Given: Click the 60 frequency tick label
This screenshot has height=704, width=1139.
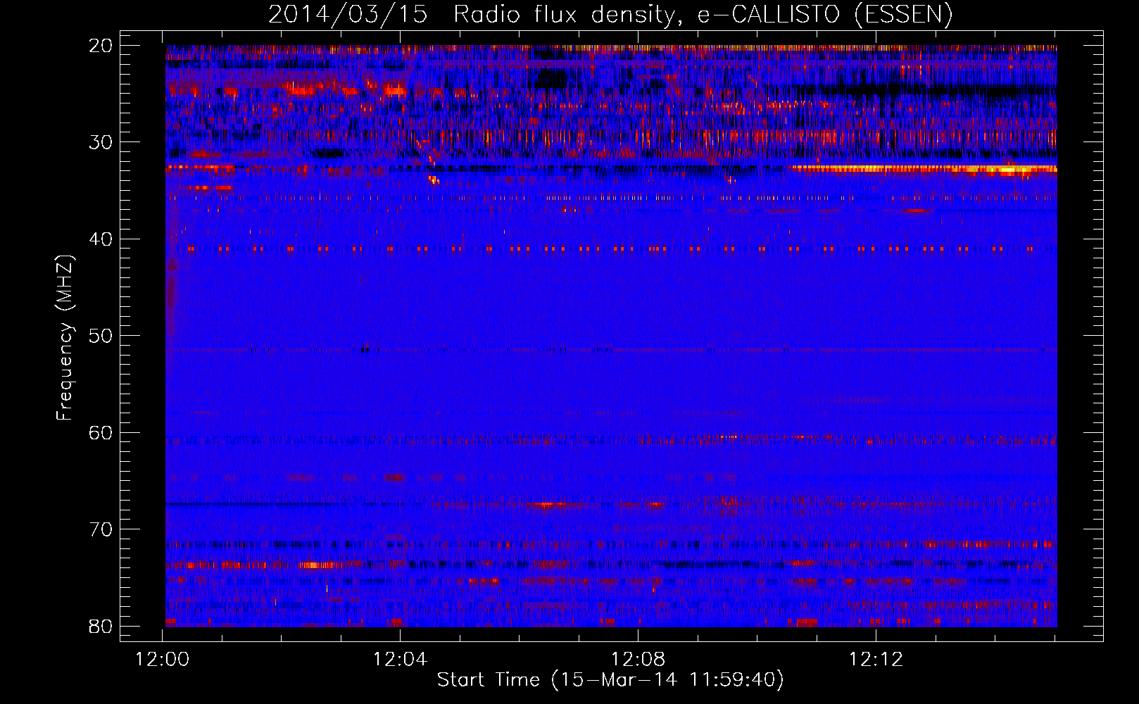Looking at the screenshot, I should tap(101, 433).
